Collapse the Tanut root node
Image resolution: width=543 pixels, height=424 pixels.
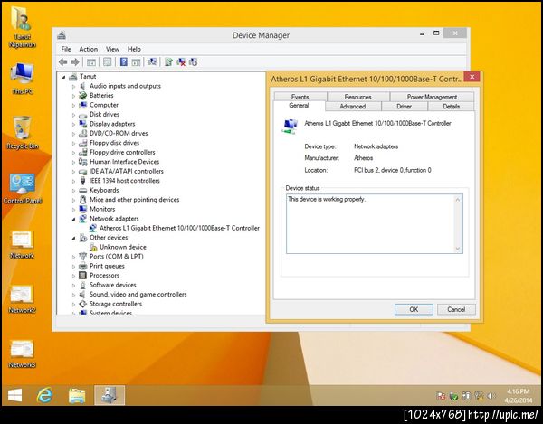point(63,77)
